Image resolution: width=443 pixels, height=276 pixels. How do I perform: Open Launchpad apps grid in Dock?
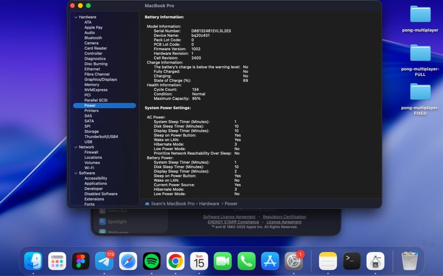(57, 261)
